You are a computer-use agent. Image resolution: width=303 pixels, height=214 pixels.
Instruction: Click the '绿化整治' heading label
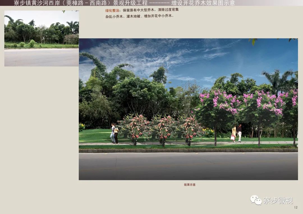click(112, 10)
